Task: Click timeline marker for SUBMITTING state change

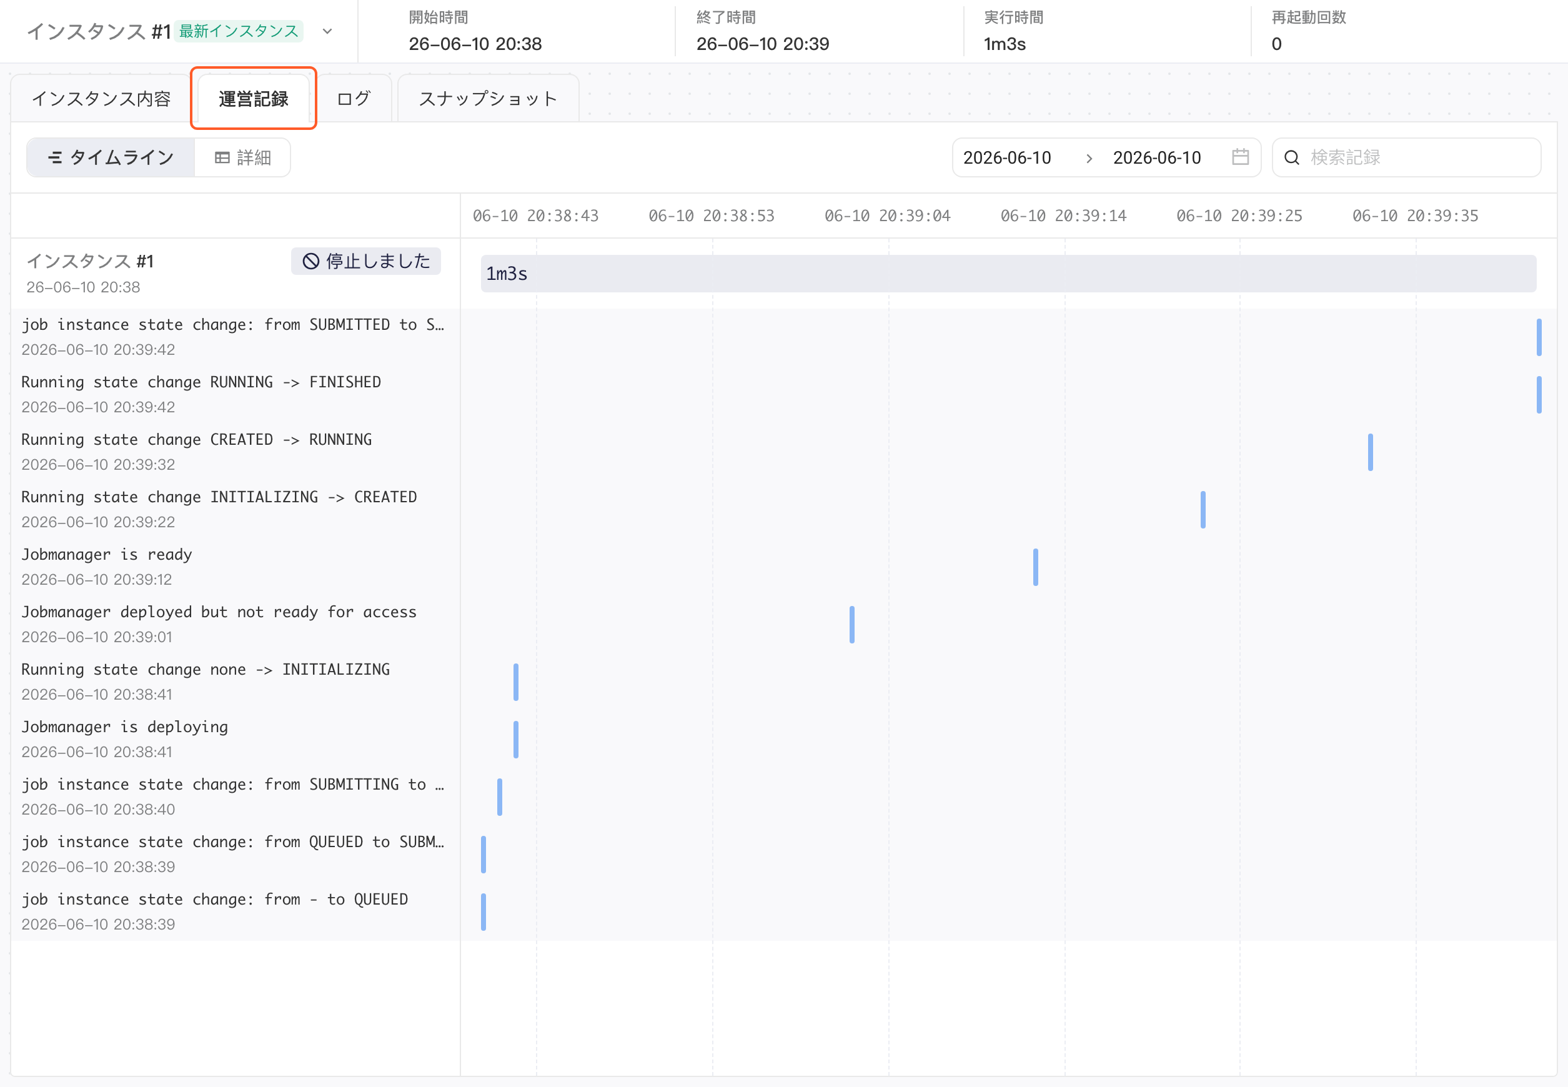Action: [499, 797]
